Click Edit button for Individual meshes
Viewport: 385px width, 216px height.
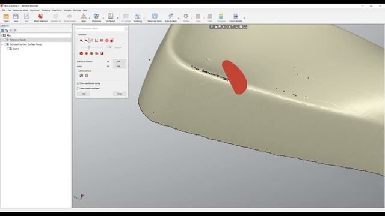[x=120, y=61]
